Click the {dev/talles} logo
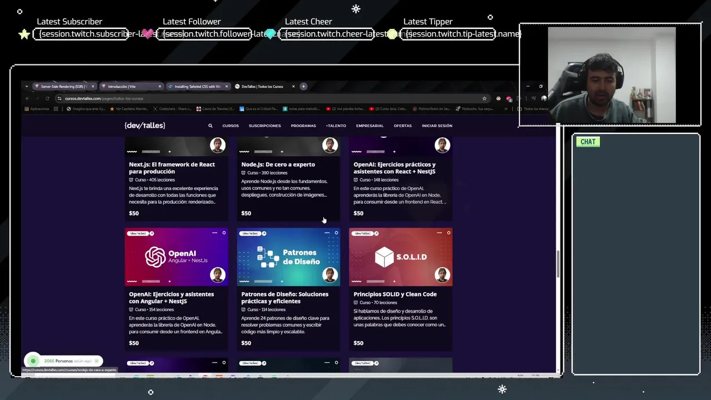 point(144,126)
